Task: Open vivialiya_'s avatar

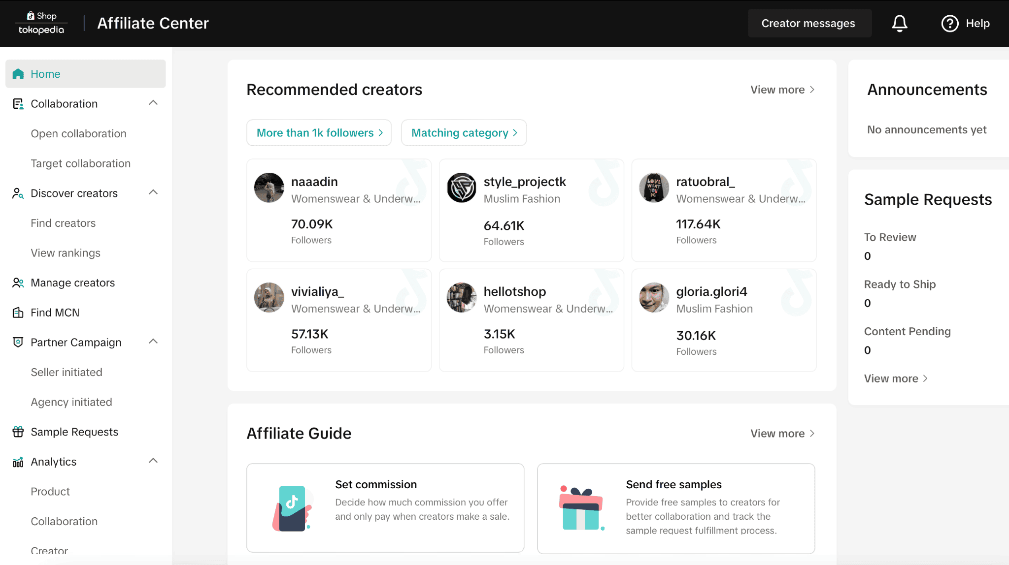Action: pos(269,297)
